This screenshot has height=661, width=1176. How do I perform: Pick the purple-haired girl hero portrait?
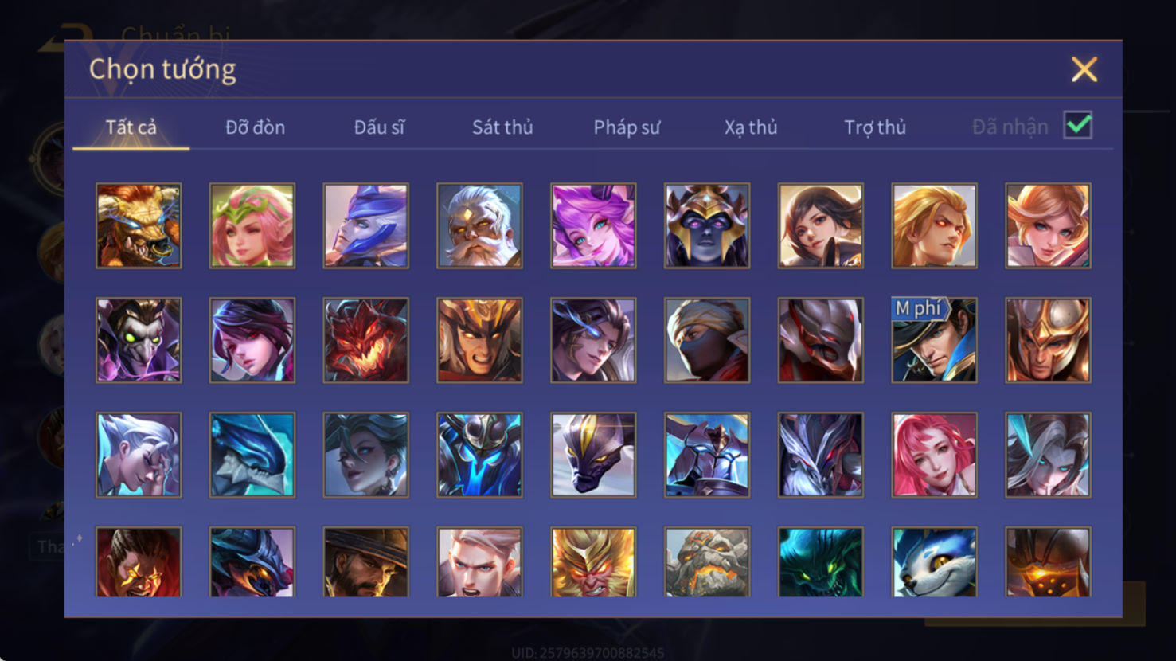(593, 225)
